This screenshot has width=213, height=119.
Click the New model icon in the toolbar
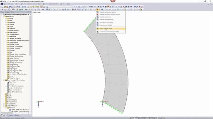click(x=2, y=7)
